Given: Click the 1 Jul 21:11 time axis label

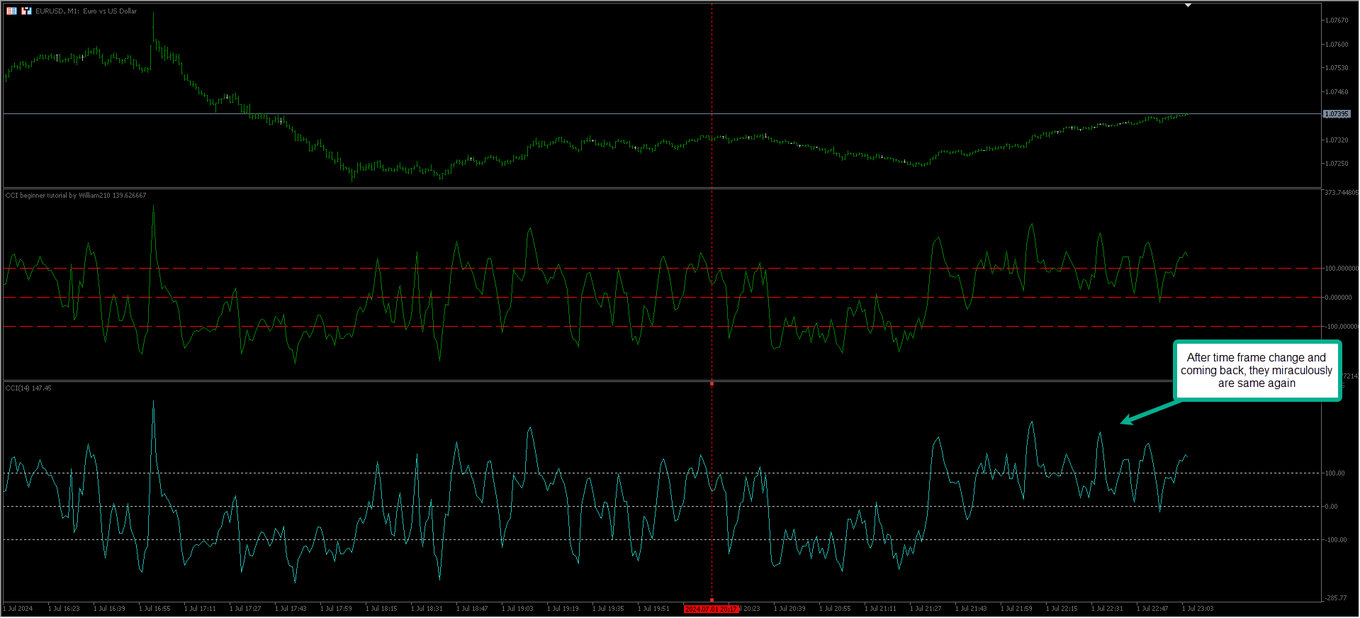Looking at the screenshot, I should point(880,609).
